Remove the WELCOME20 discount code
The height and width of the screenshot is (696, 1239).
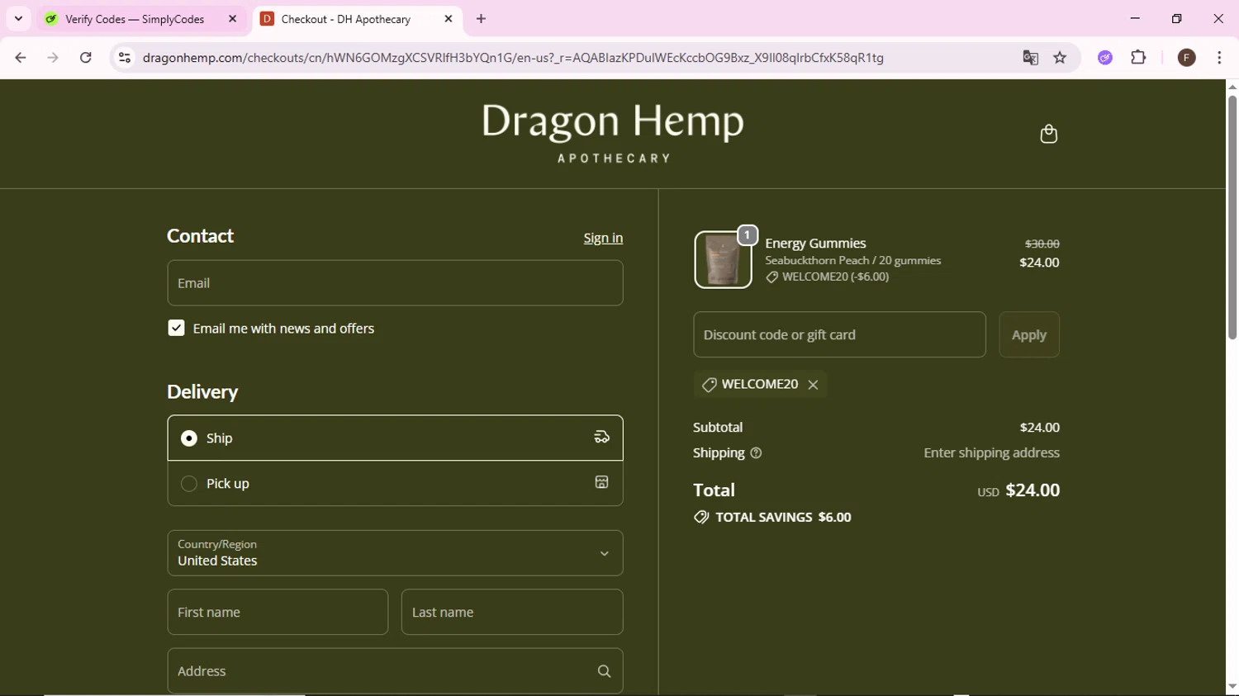tap(813, 385)
